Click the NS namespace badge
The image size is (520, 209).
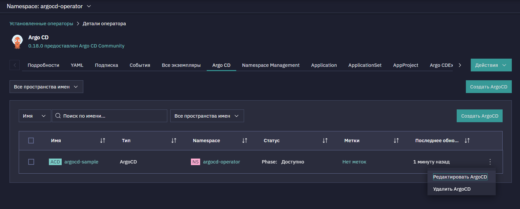(196, 162)
